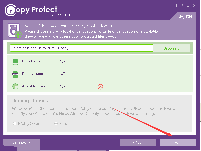Open help via the question mark icon
Screen dimensions: 201x151
pos(182,6)
